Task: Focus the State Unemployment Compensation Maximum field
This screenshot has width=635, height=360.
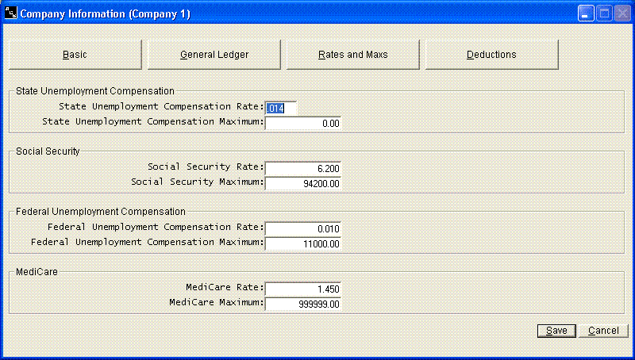Action: [x=303, y=123]
